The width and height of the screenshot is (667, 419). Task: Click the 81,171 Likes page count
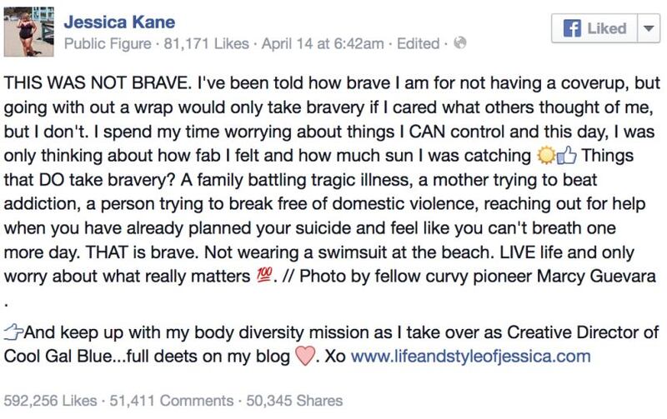(x=206, y=43)
